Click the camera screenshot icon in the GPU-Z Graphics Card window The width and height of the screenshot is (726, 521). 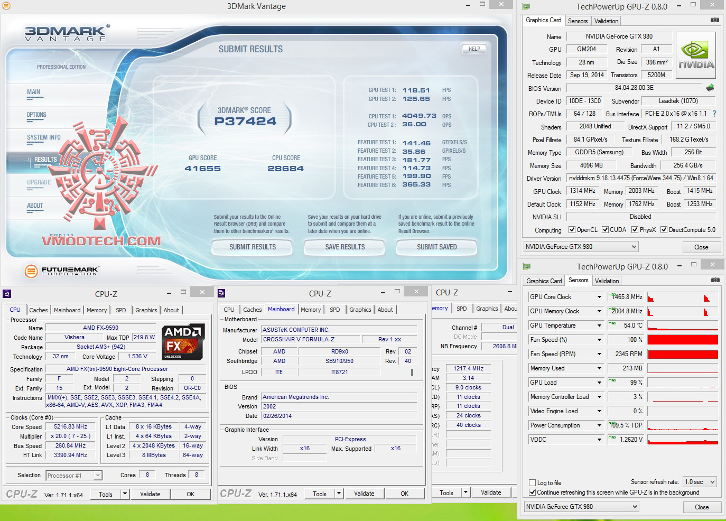[714, 20]
